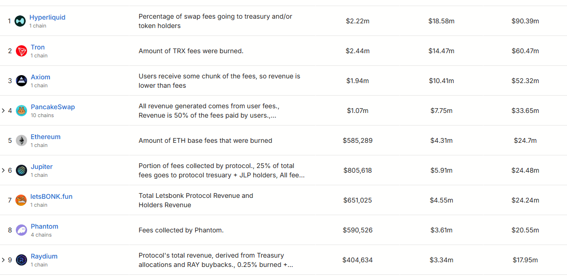Open the Axiom protocol link
This screenshot has width=567, height=280.
click(41, 77)
